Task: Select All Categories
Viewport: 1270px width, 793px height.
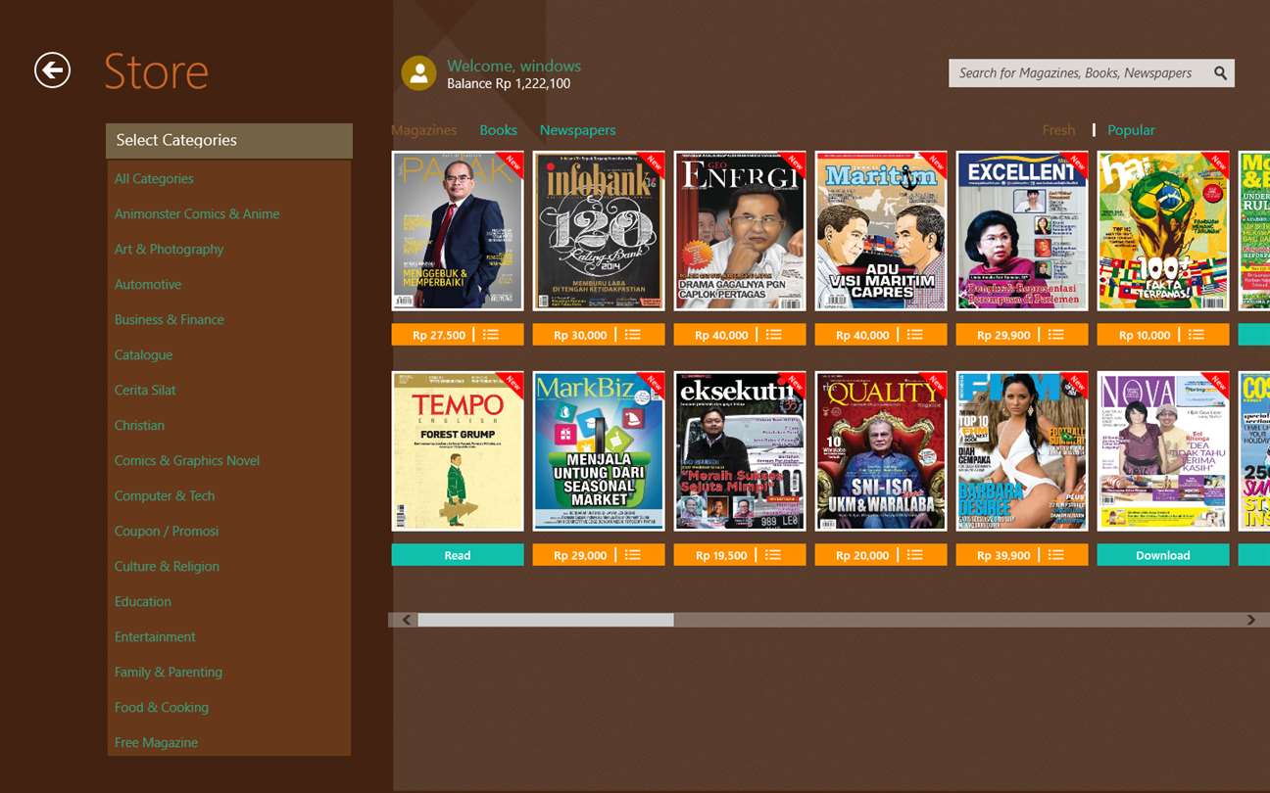Action: (x=154, y=179)
